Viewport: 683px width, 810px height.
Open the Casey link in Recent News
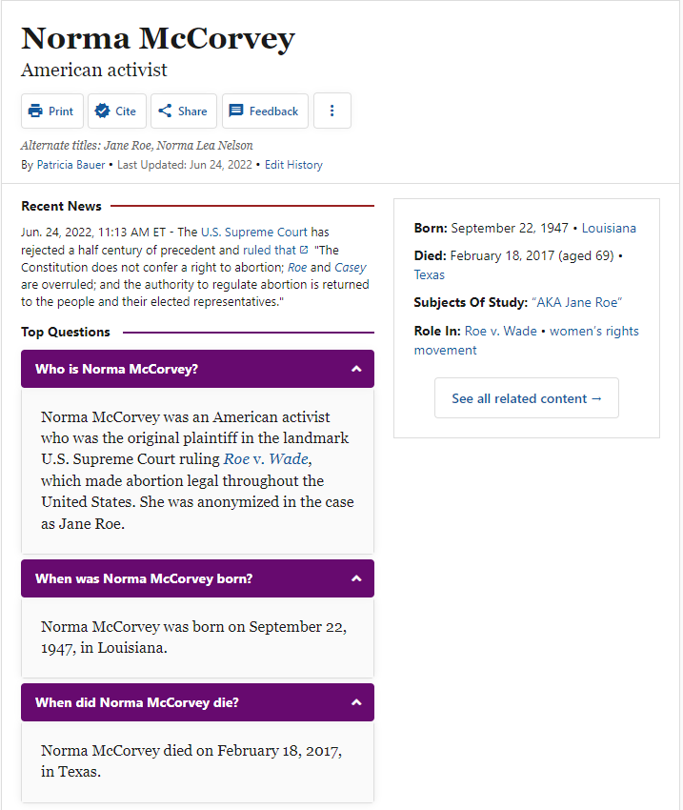(x=350, y=267)
